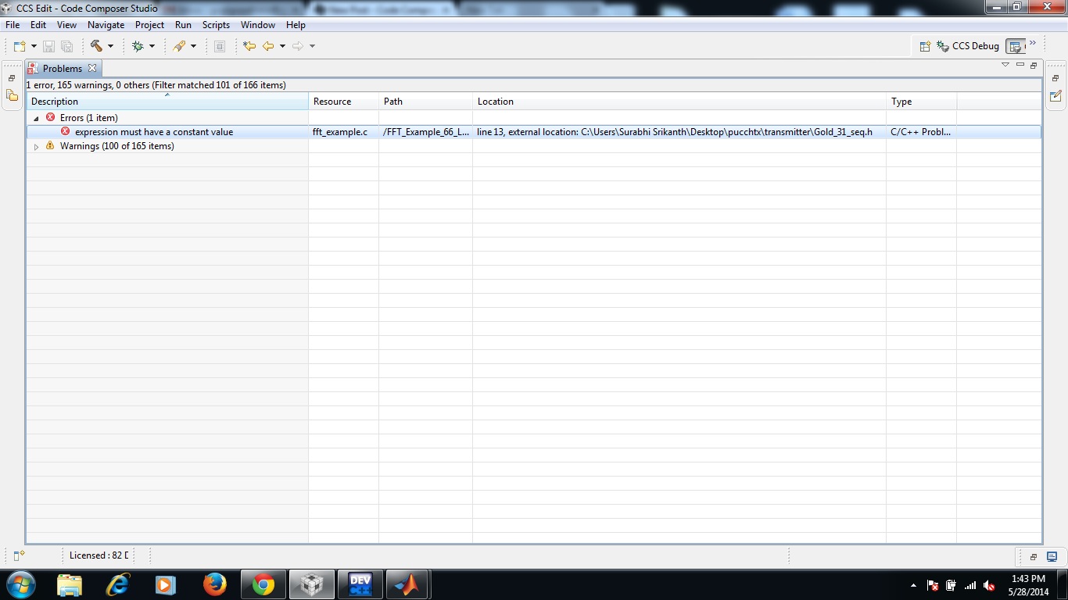
Task: Open the Navigate menu
Action: [x=106, y=25]
